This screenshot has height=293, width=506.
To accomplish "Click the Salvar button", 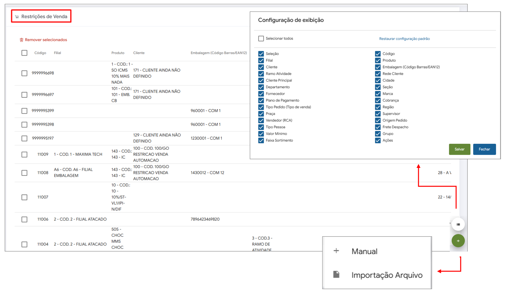I will point(459,149).
